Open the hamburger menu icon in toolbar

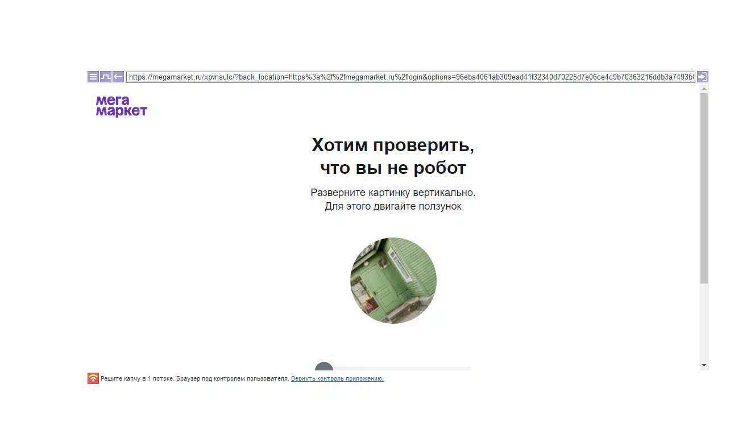(93, 77)
